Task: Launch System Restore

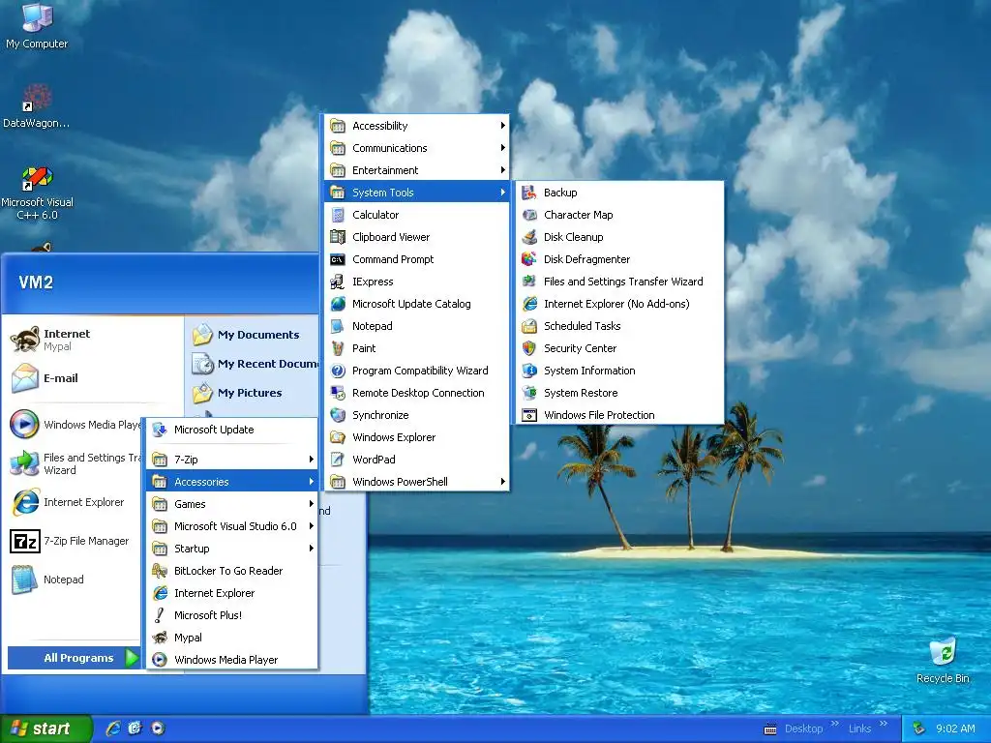Action: pyautogui.click(x=619, y=393)
